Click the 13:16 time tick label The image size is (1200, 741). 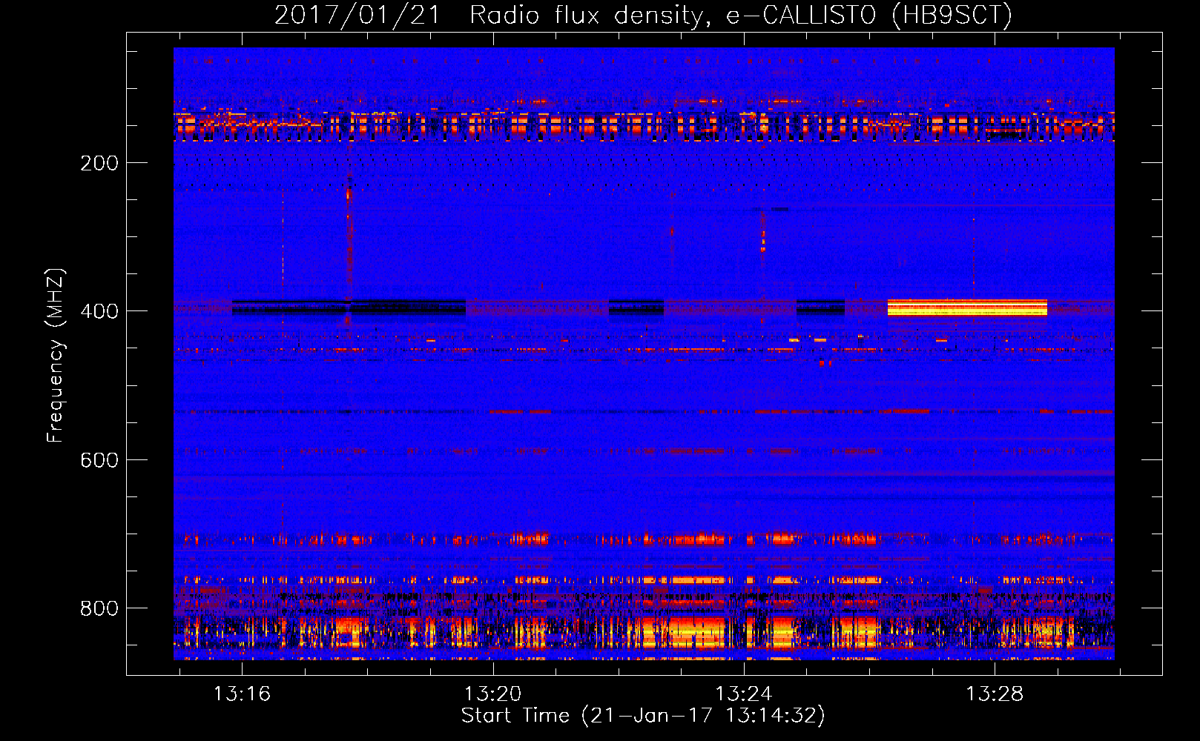[x=242, y=694]
